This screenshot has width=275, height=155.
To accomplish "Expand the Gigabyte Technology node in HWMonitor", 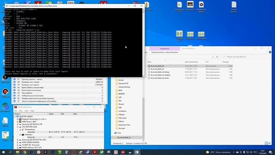I will pyautogui.click(x=18, y=119).
